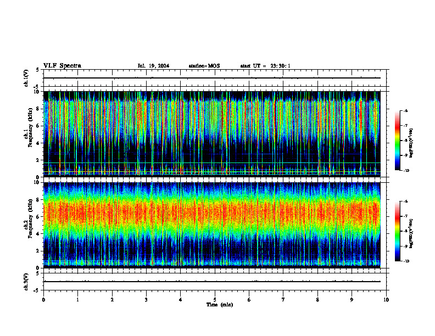Click time axis tick label "6"

(249, 300)
